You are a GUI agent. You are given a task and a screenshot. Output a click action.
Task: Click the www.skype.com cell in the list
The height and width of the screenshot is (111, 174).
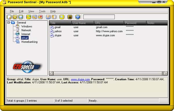coord(105,35)
